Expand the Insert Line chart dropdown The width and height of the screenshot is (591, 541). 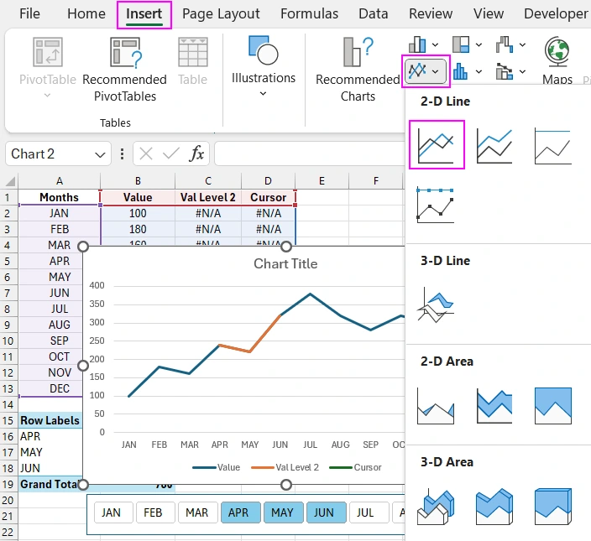[427, 71]
